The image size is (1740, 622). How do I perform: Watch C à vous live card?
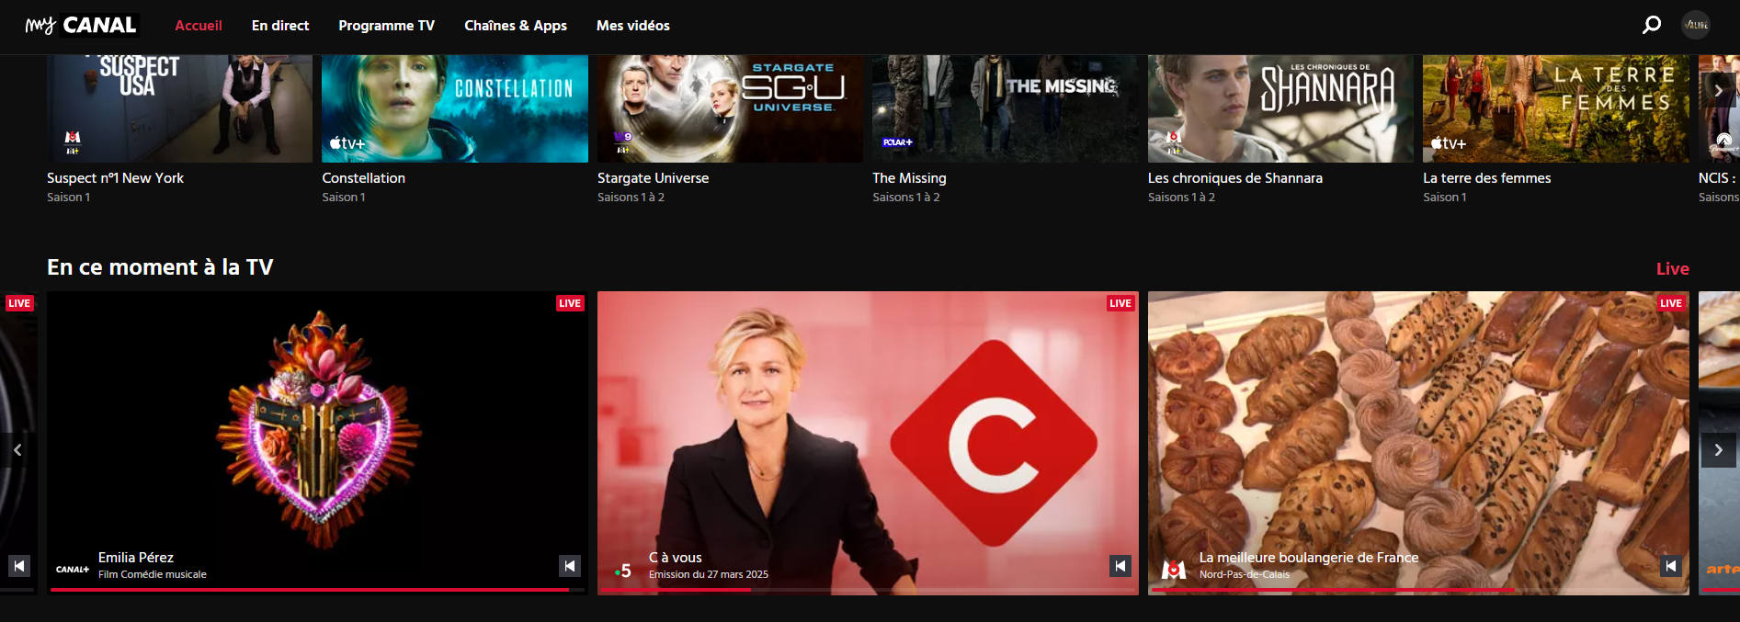(x=868, y=443)
